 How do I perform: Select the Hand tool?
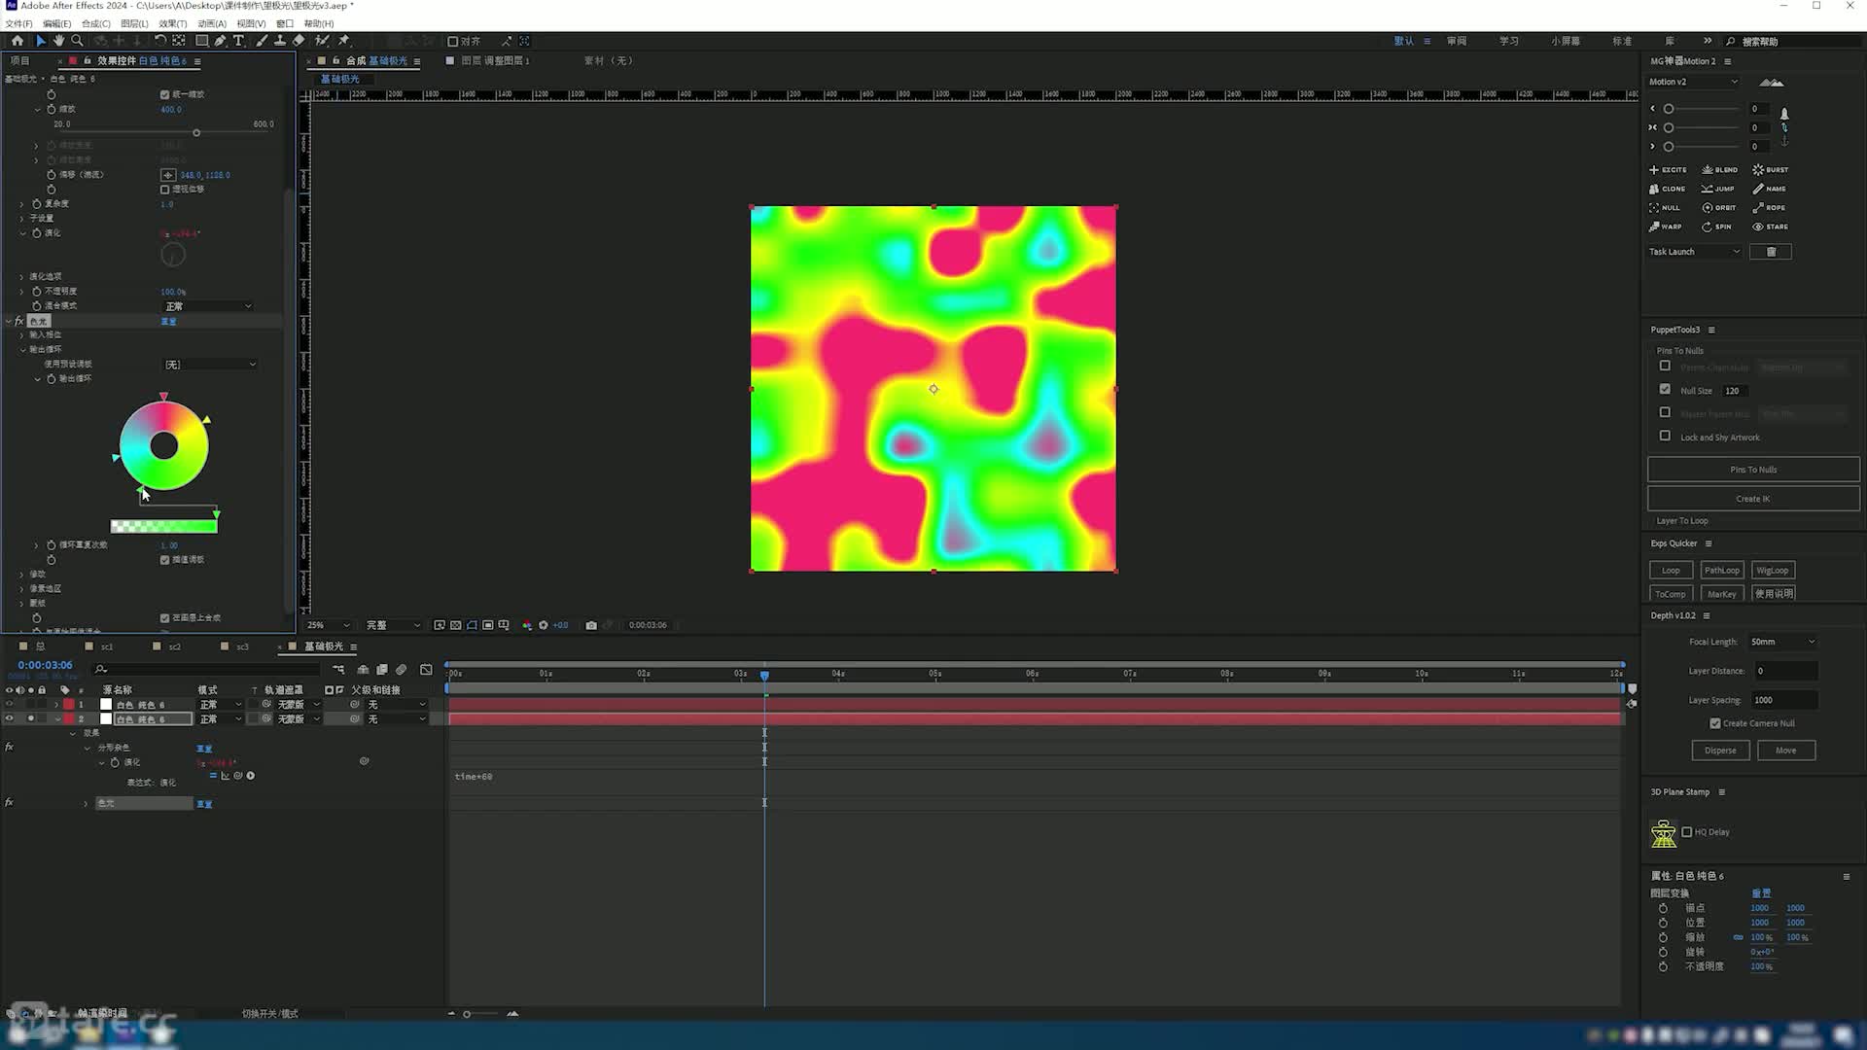pyautogui.click(x=58, y=41)
